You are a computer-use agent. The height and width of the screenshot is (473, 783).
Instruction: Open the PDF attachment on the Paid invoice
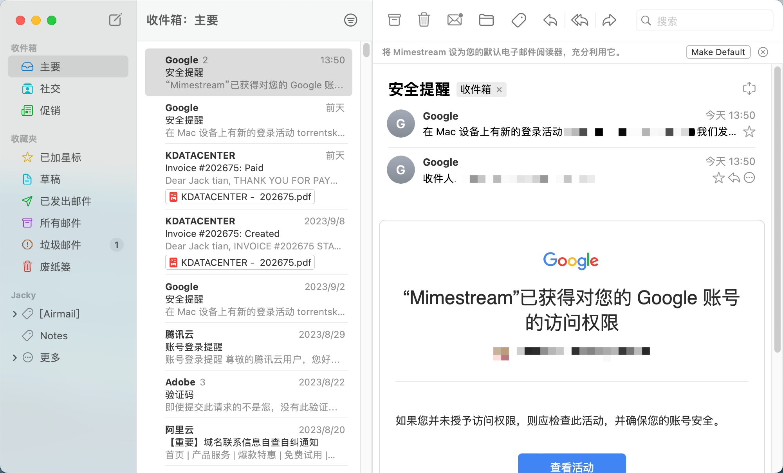point(240,197)
